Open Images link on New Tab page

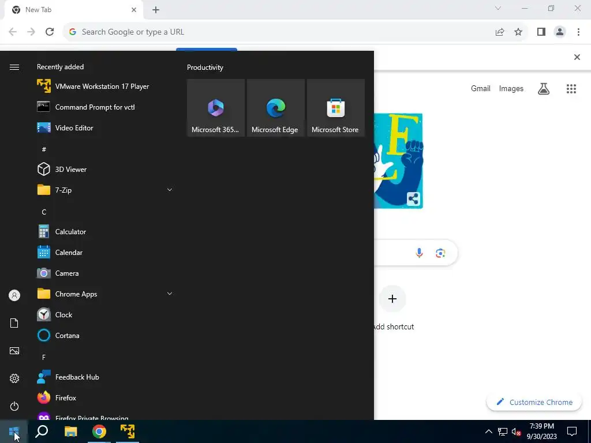[511, 88]
